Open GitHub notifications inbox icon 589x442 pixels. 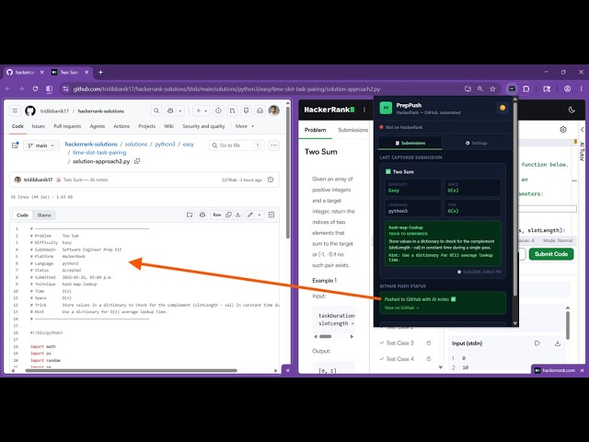[260, 110]
